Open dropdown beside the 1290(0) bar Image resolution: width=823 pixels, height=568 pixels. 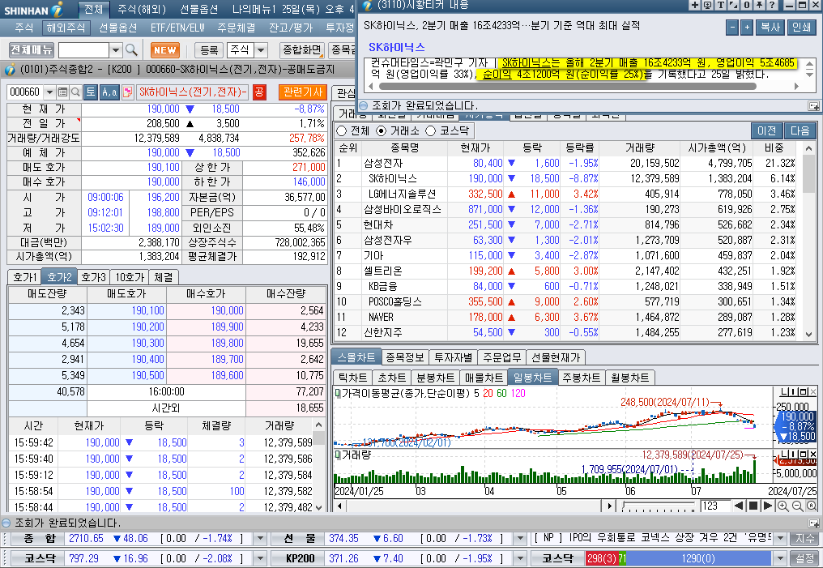click(x=781, y=558)
